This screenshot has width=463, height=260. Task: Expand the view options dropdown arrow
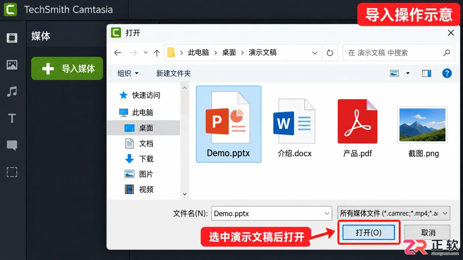coord(408,74)
